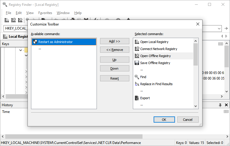Open the Help menu

tap(78, 13)
